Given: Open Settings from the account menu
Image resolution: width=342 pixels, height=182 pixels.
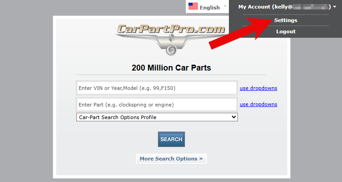Looking at the screenshot, I should point(285,20).
